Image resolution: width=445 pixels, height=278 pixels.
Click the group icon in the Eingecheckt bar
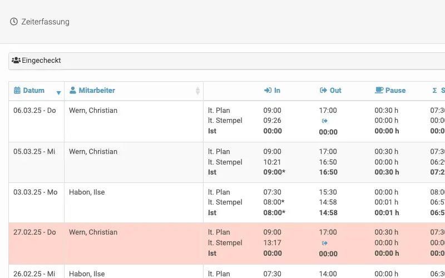16,61
